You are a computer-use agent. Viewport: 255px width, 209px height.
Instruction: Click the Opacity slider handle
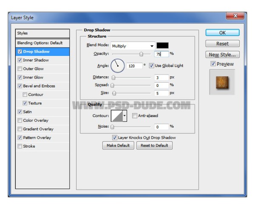[x=141, y=54]
